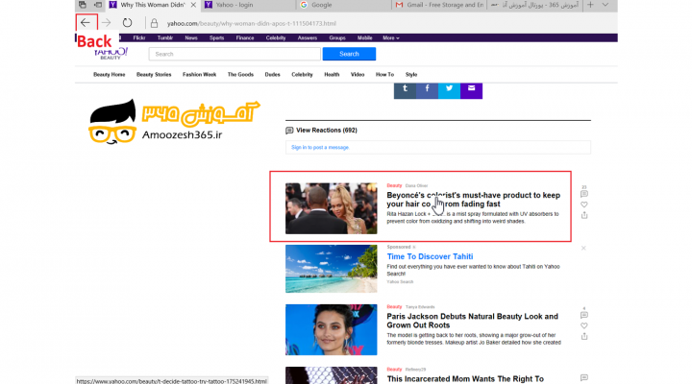This screenshot has width=692, height=384.
Task: Expand the More dropdown in Yahoo bar
Action: point(391,37)
